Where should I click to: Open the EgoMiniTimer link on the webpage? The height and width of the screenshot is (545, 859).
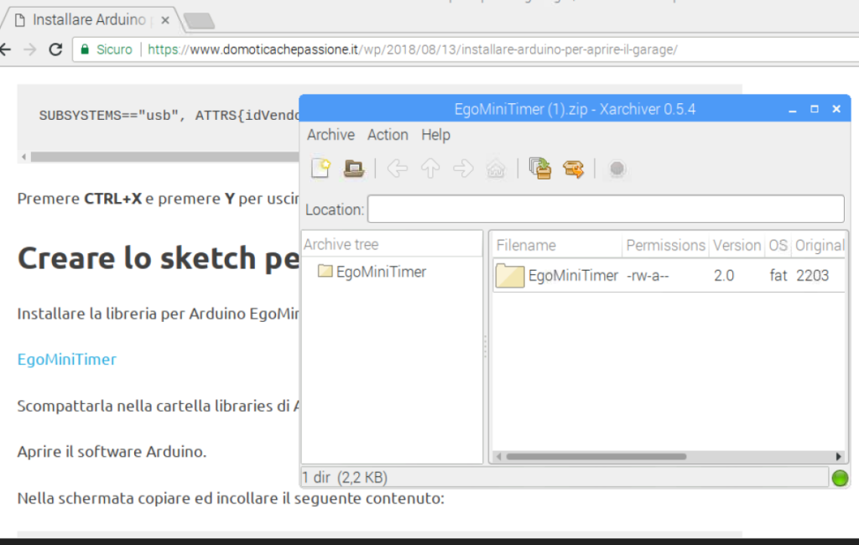tap(67, 360)
